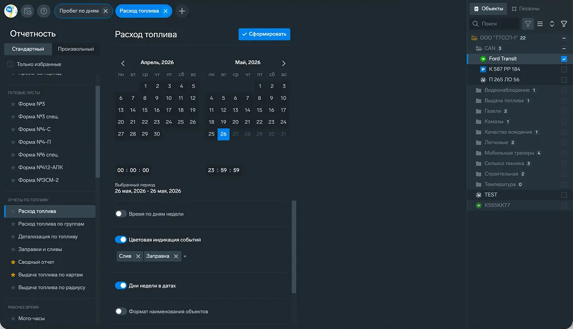
Task: Switch to the Геозоны panel tab
Action: point(526,9)
